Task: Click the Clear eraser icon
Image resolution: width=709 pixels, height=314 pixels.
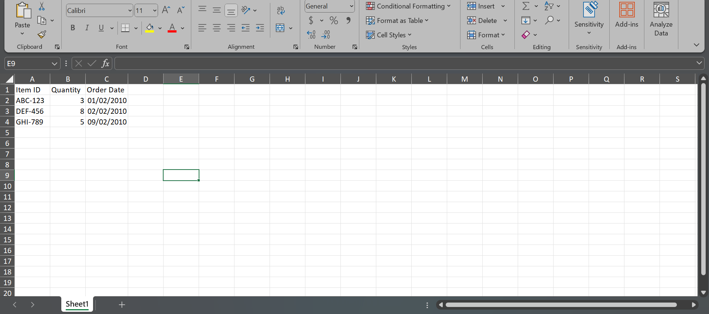Action: pyautogui.click(x=526, y=35)
